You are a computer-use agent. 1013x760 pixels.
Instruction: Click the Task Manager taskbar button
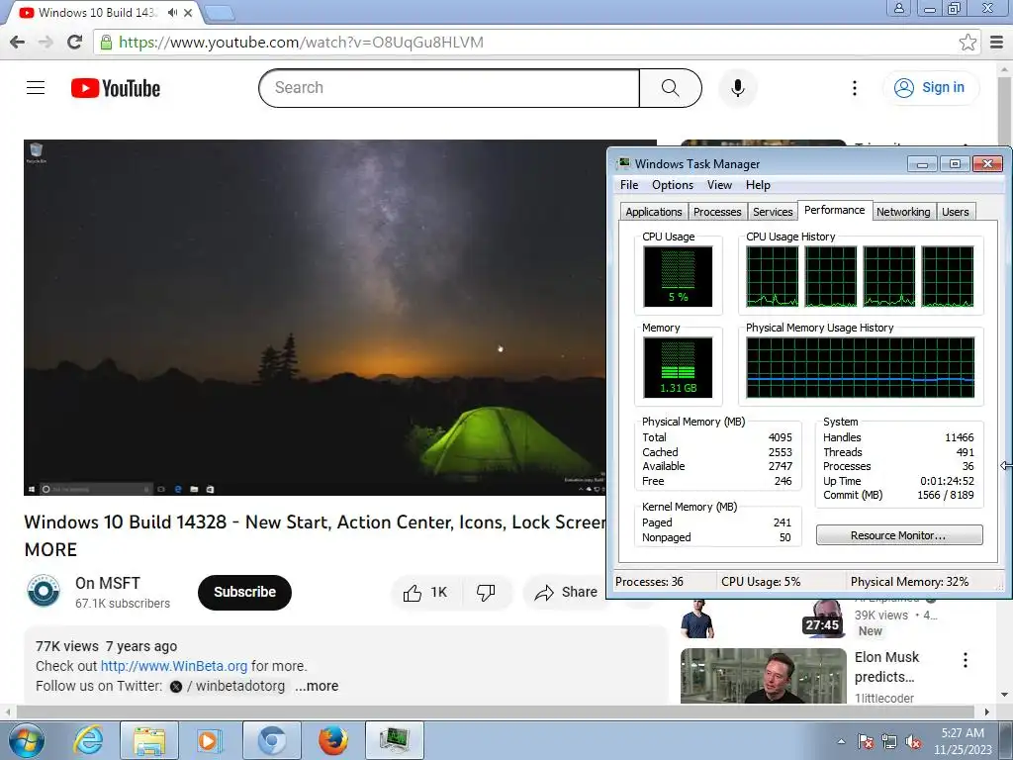coord(395,740)
